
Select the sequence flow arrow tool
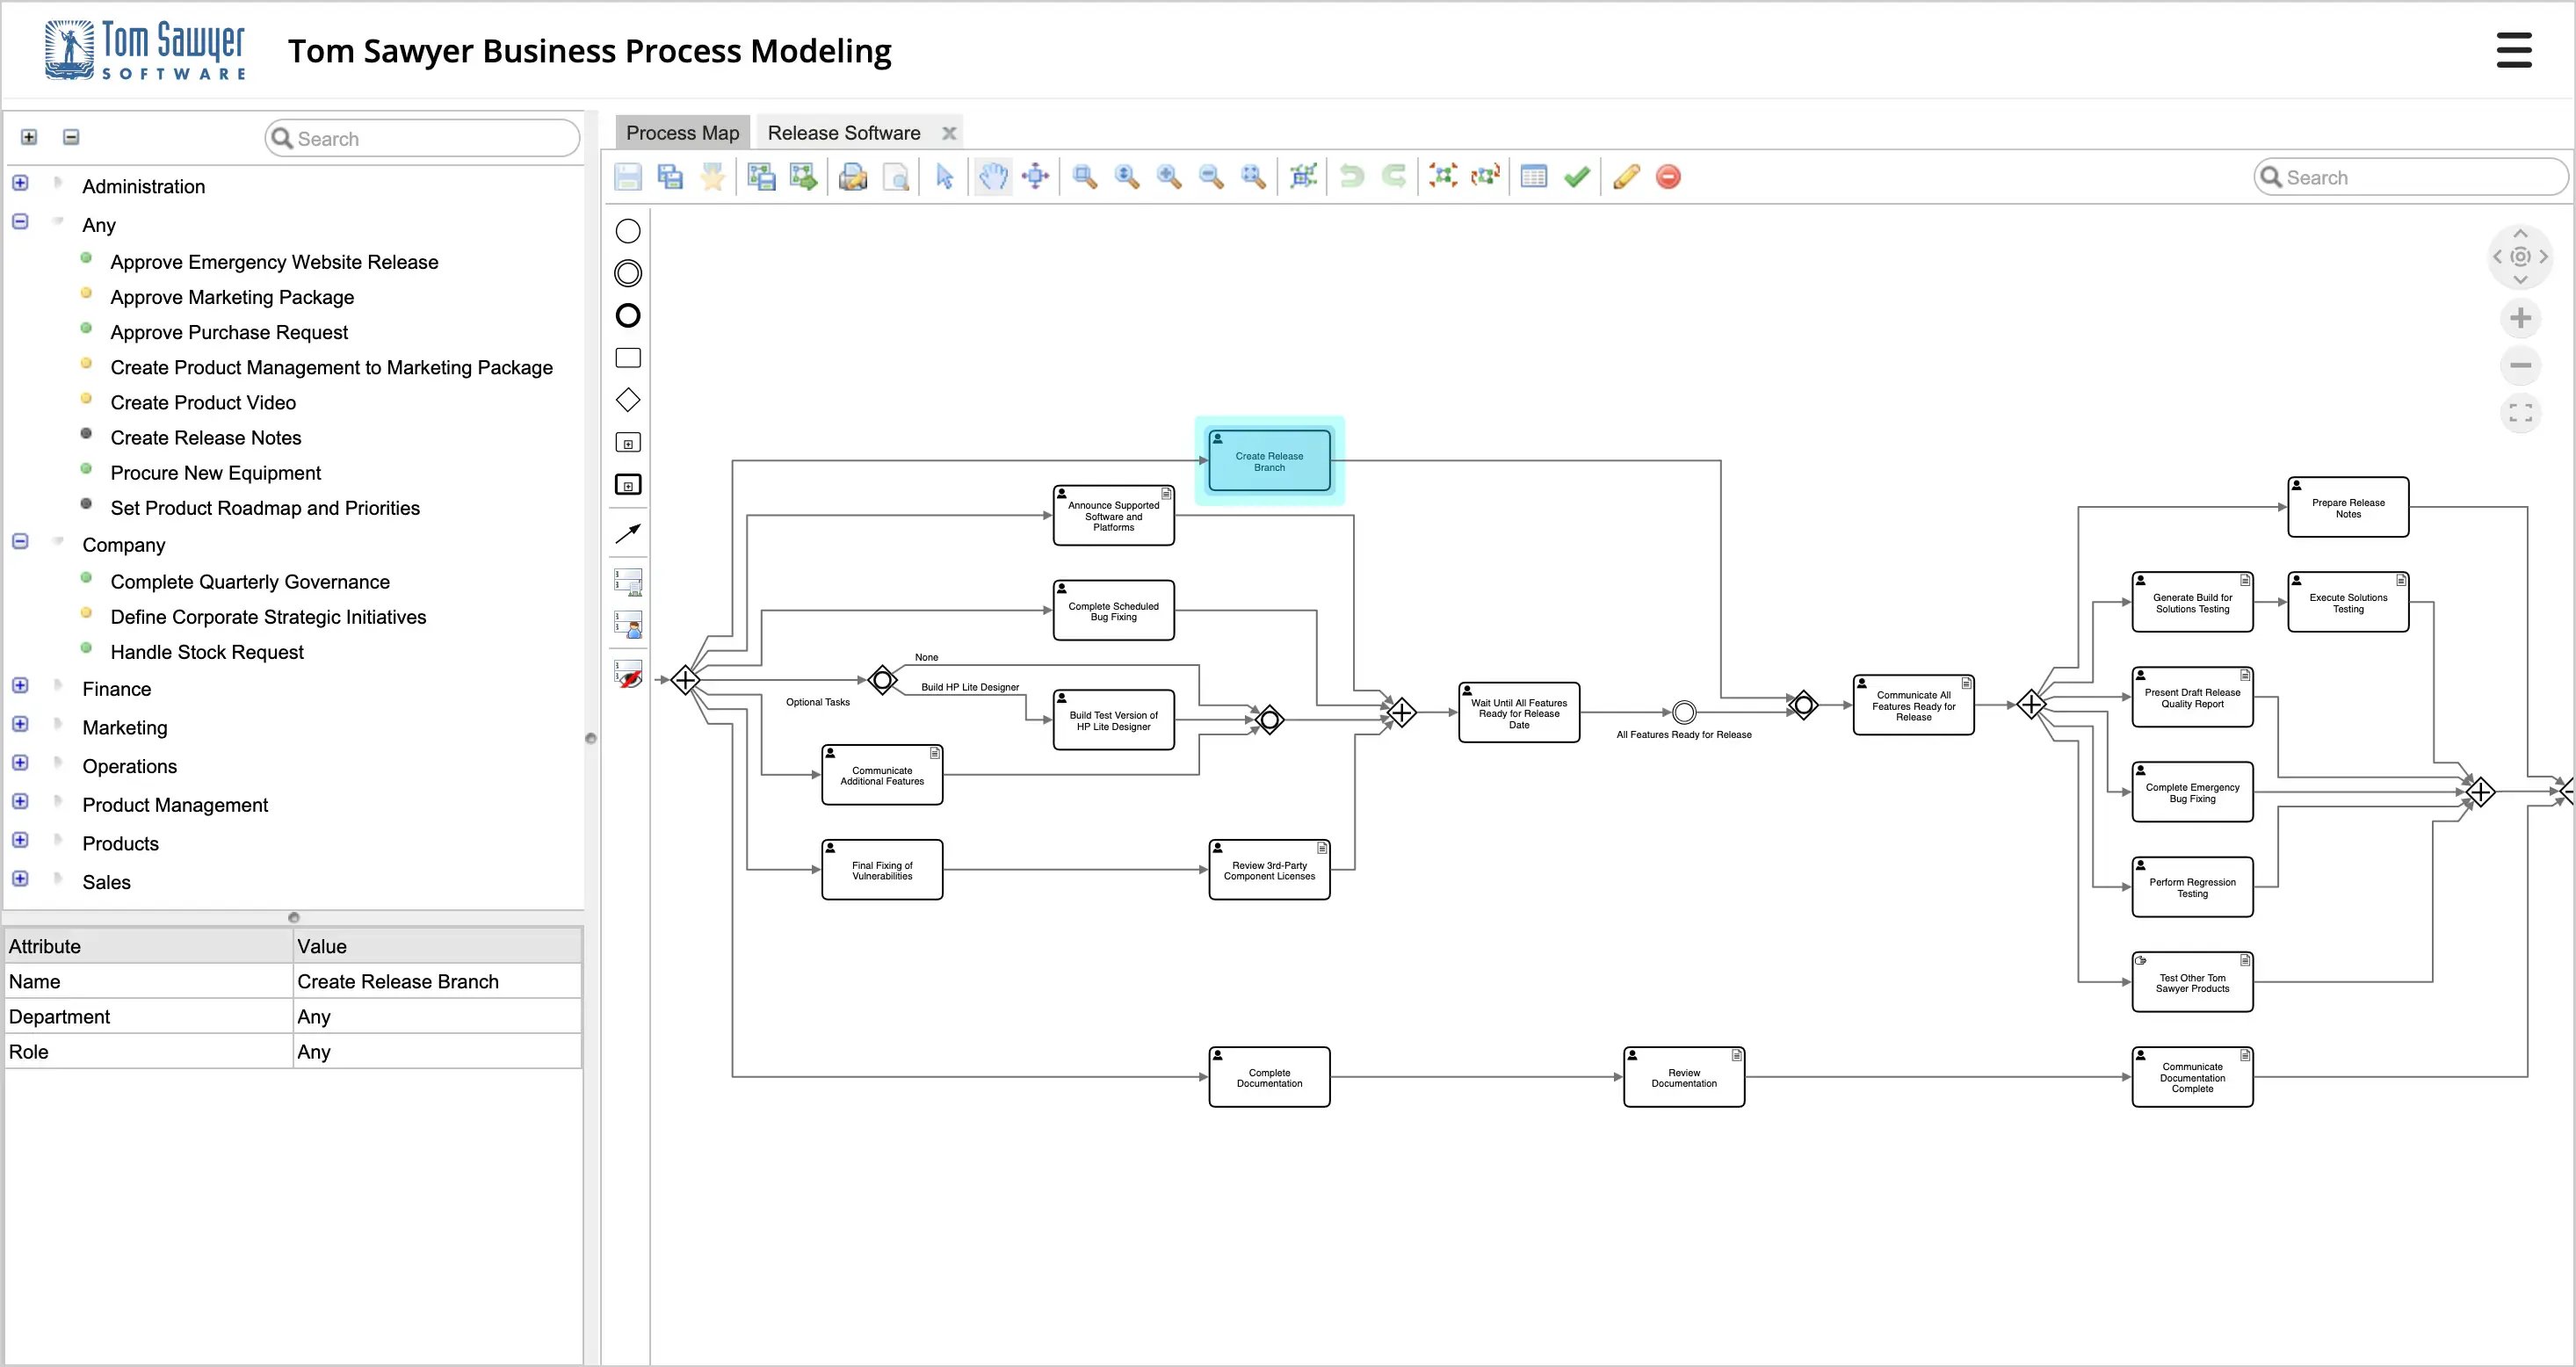[x=628, y=534]
